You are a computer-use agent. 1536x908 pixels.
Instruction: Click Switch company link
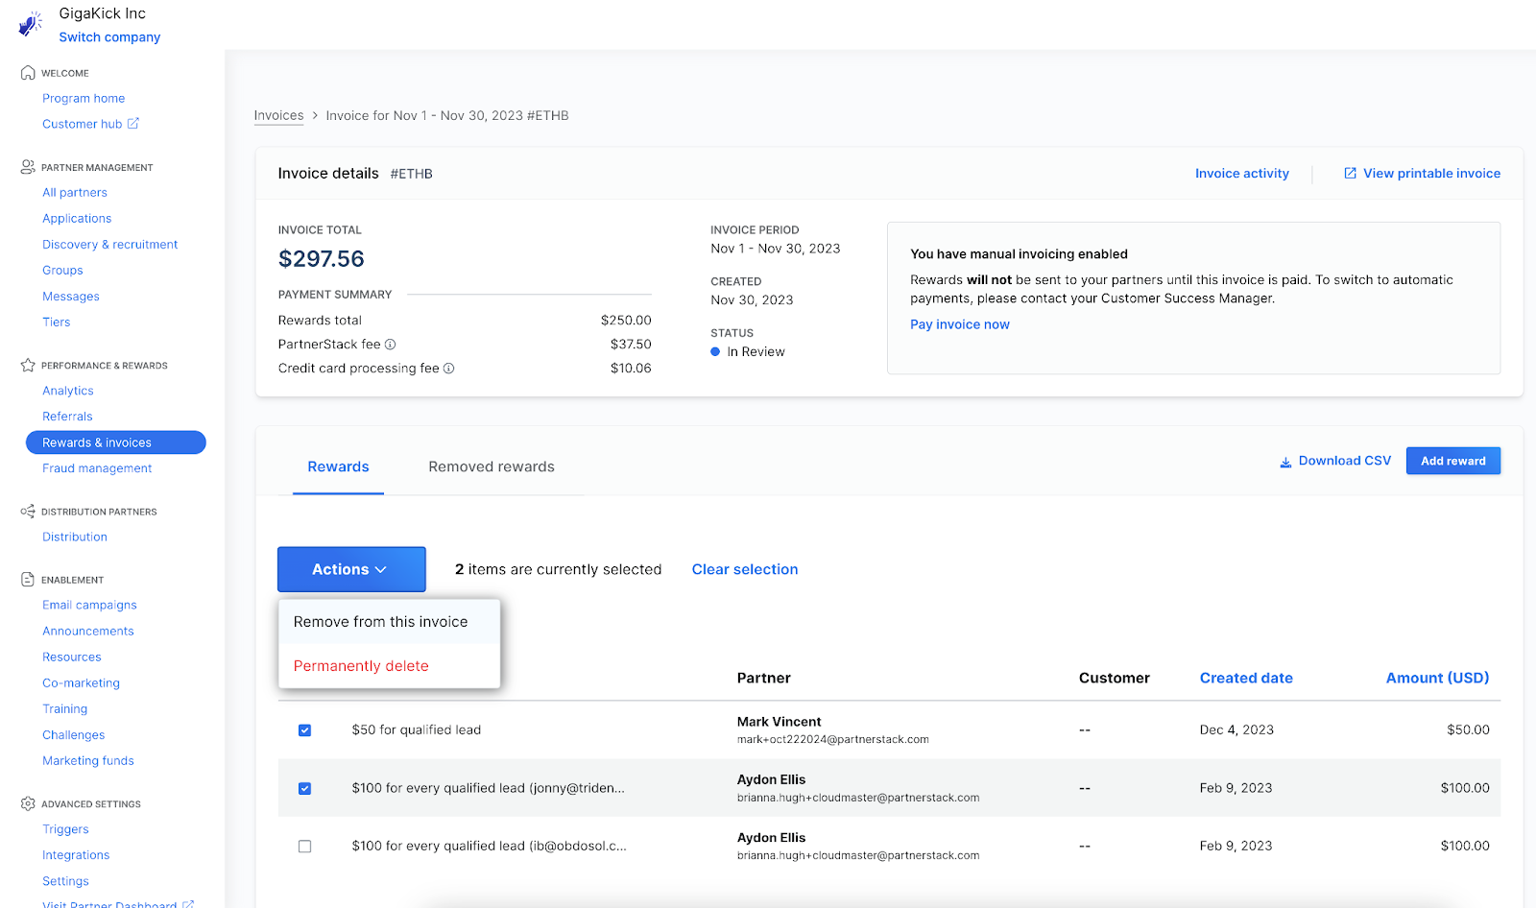tap(109, 37)
